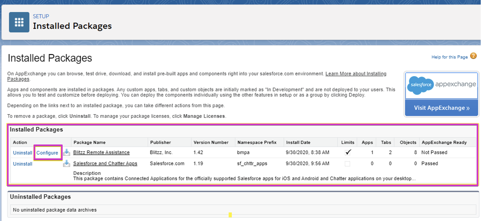Click the Uninstalled Packages section heading
The width and height of the screenshot is (482, 221).
point(40,197)
